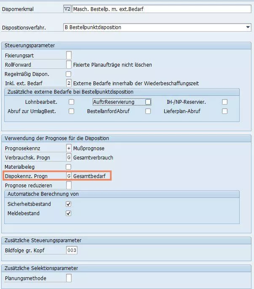Focus the Prognosekennz input field
Screen dimensions: 254x289
tap(69, 149)
